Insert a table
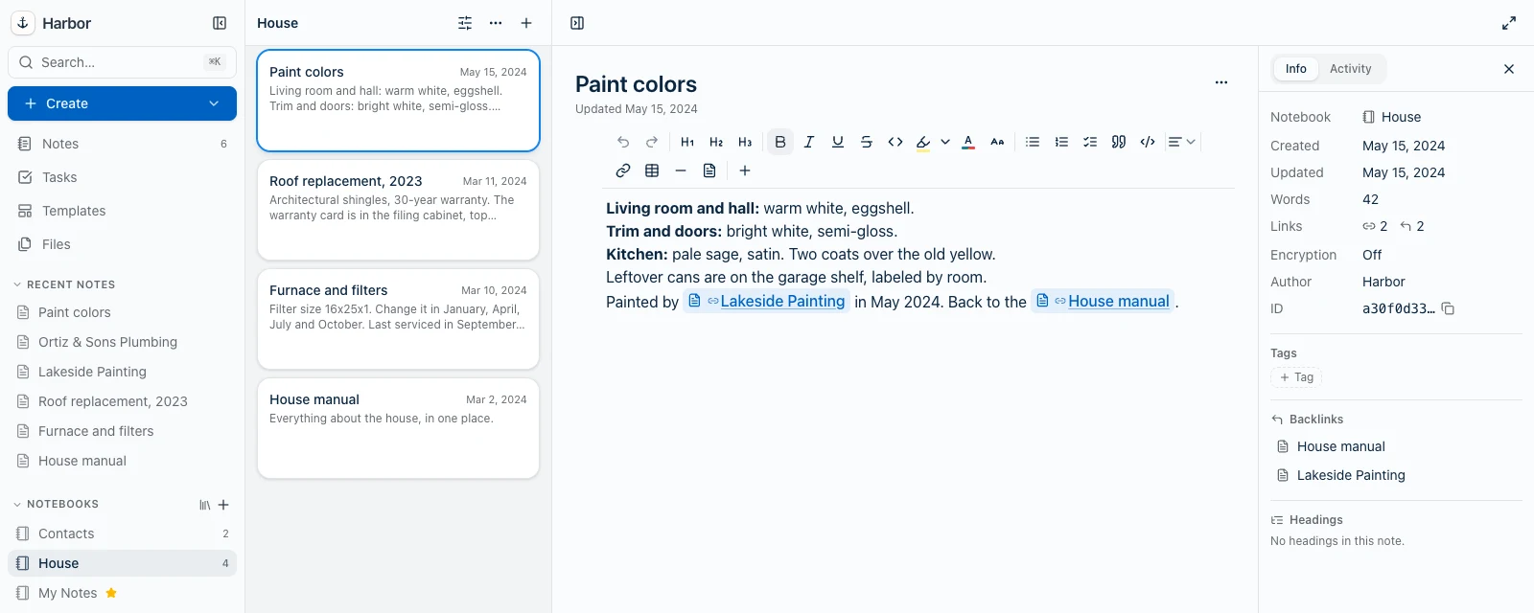 (652, 170)
